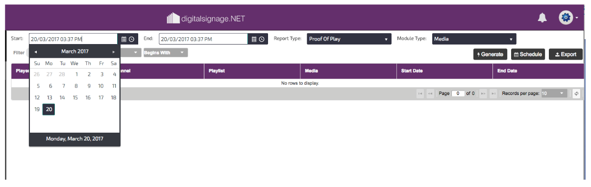The width and height of the screenshot is (591, 187).
Task: Select February 28 in the calendar
Action: click(x=62, y=74)
